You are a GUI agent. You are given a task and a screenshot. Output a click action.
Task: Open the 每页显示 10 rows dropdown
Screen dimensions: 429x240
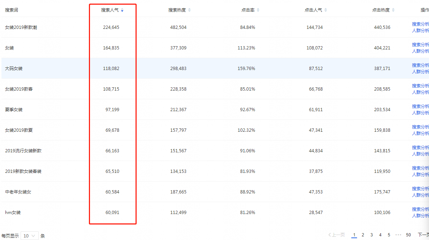tap(30, 236)
